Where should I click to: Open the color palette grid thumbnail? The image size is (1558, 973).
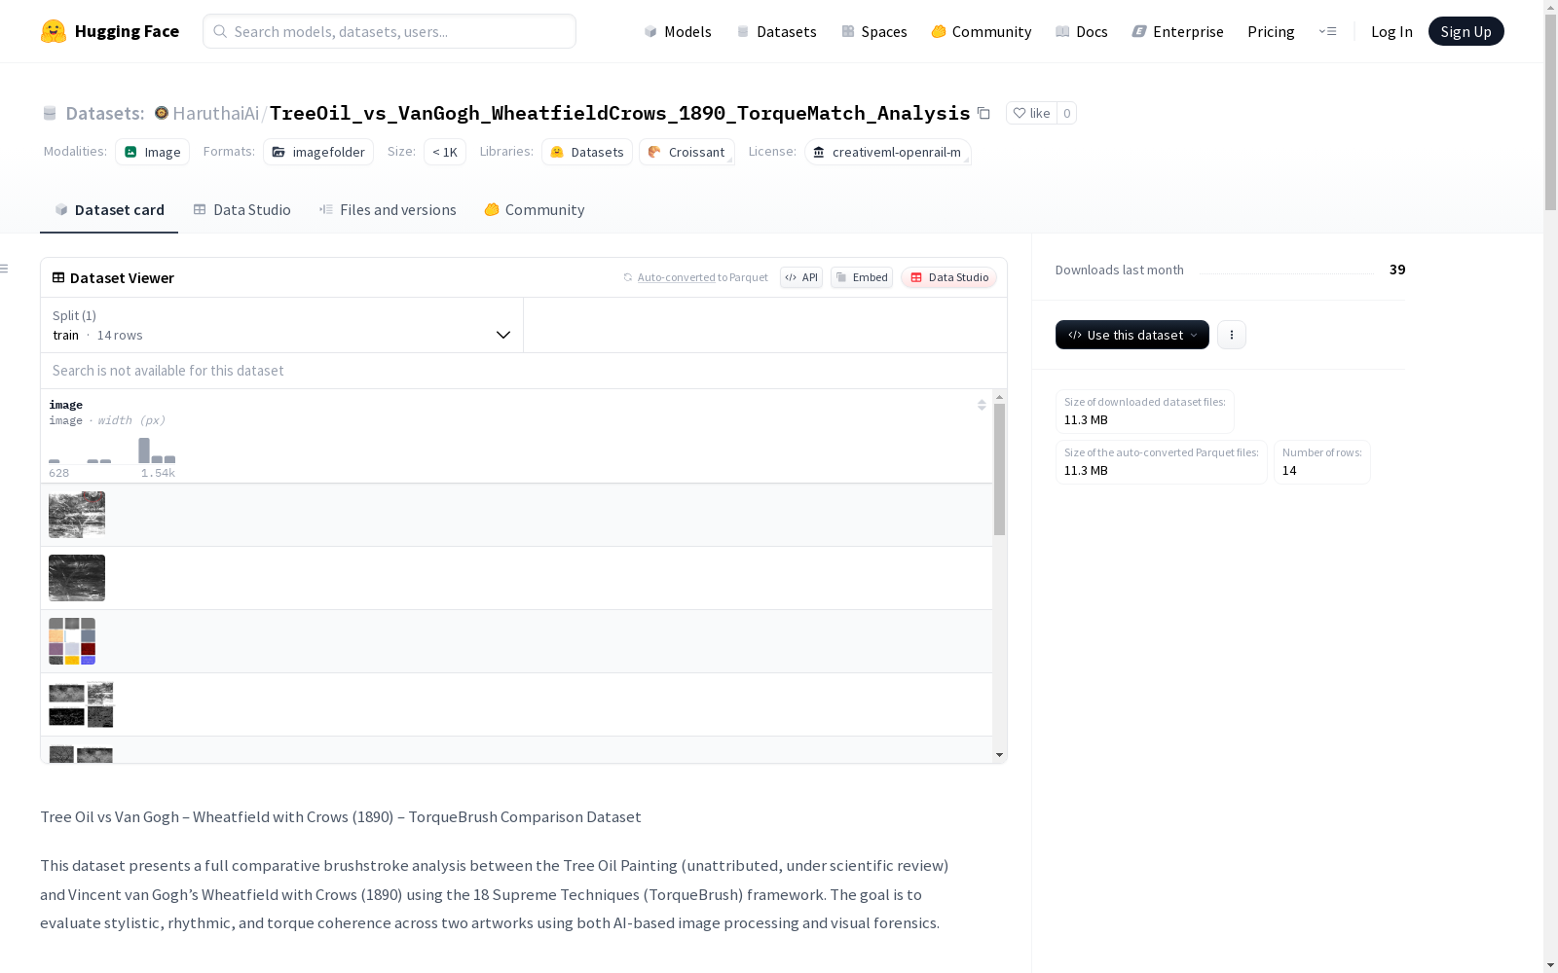tap(72, 641)
